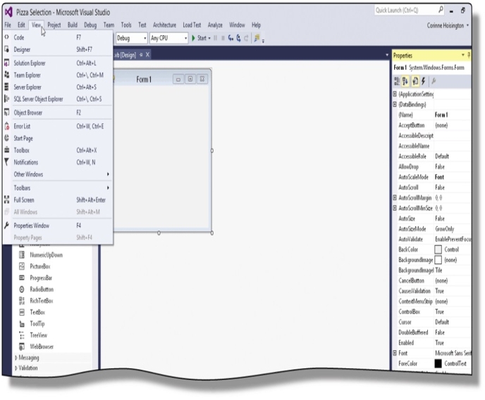Click the BackgroundImage empty swatch
The width and height of the screenshot is (485, 400).
tap(438, 260)
